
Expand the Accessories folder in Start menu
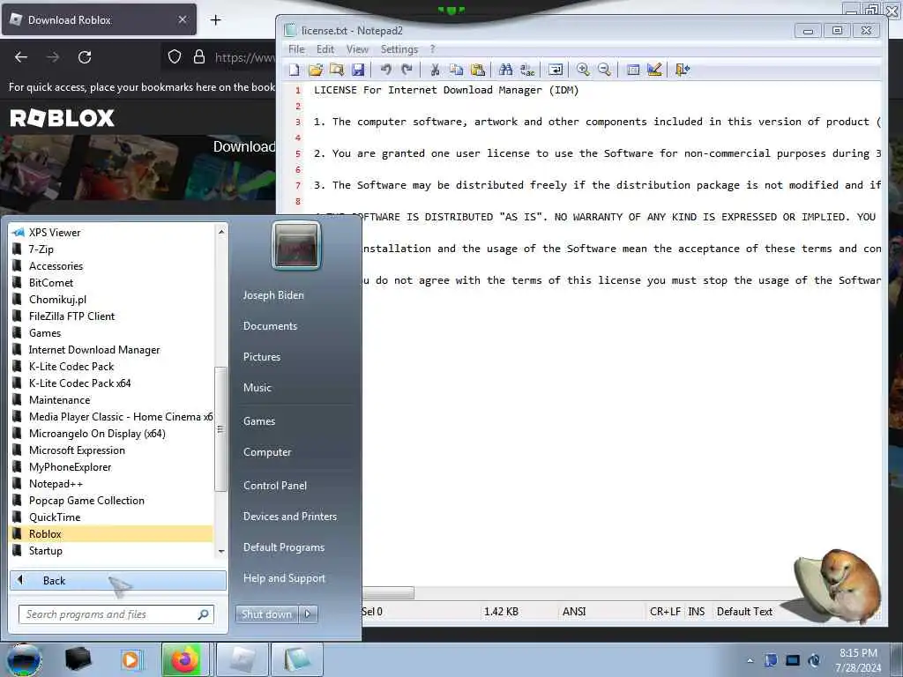[111, 266]
